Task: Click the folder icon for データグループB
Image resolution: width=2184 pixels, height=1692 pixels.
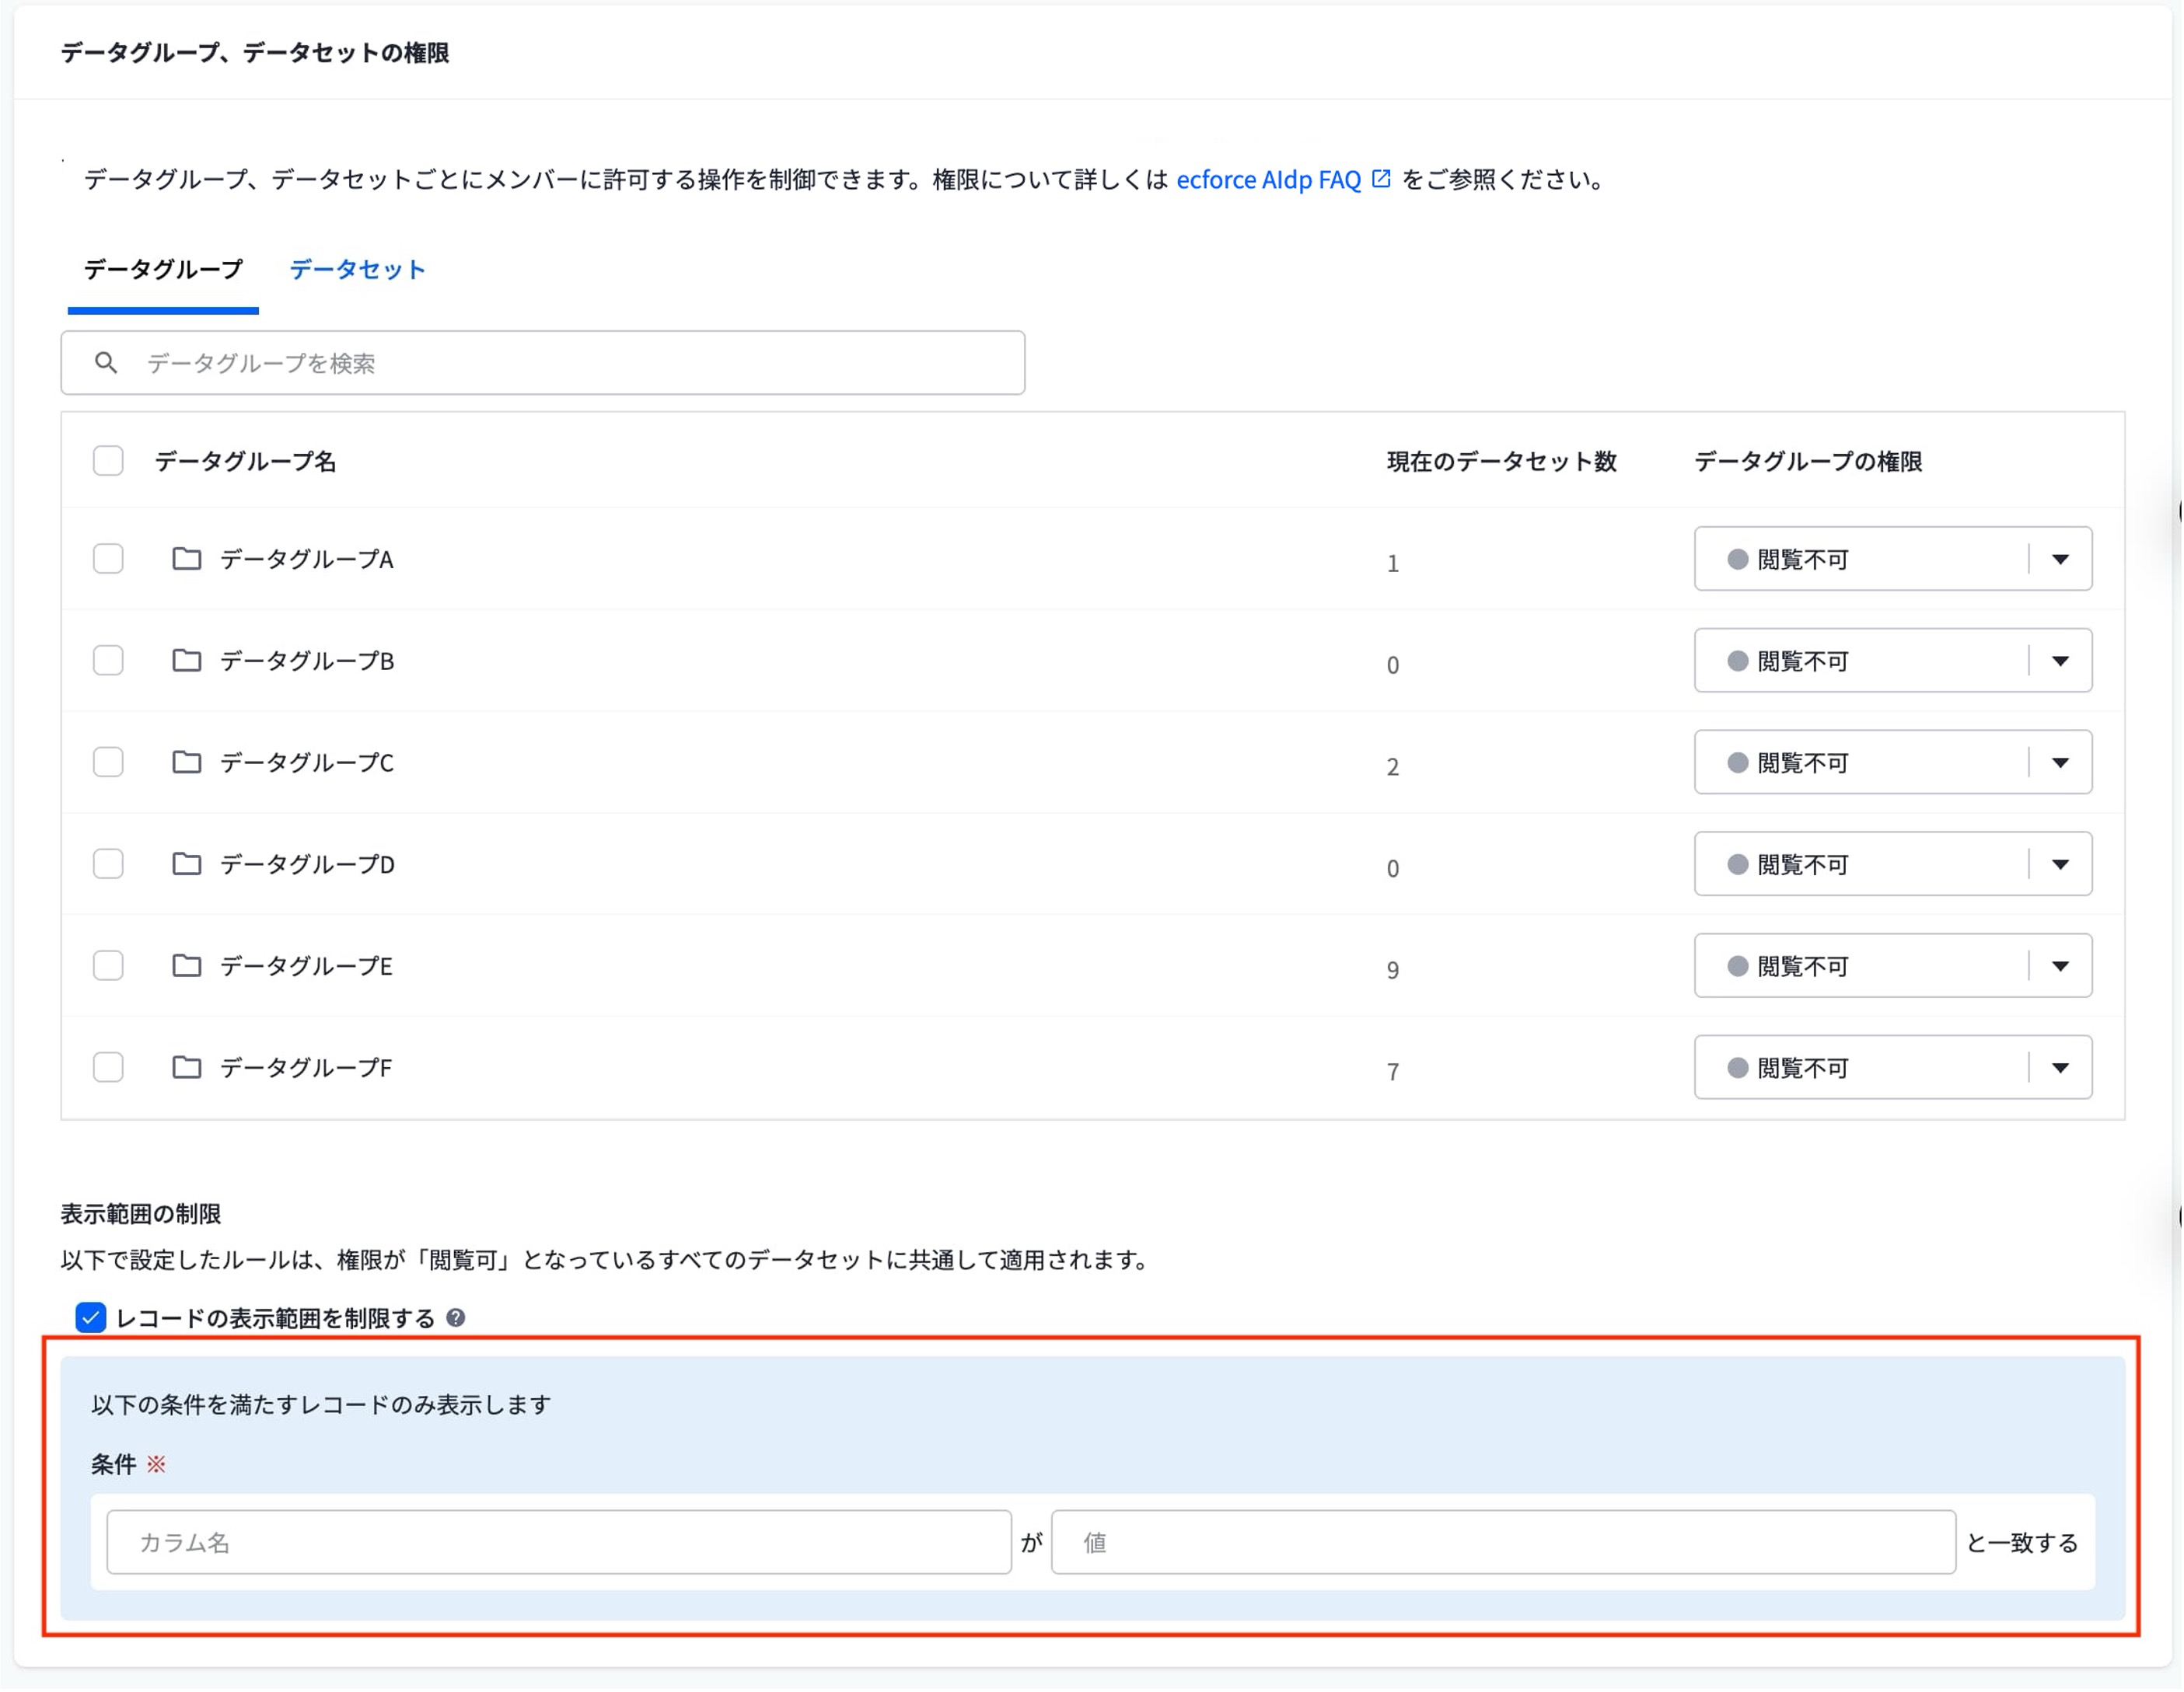Action: point(186,661)
